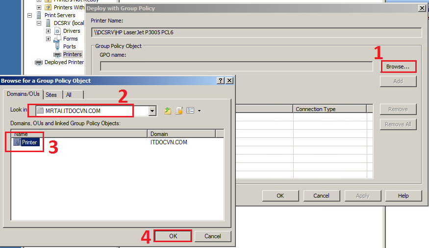
Task: Open the view options arrow beside the list icon
Action: click(x=199, y=111)
